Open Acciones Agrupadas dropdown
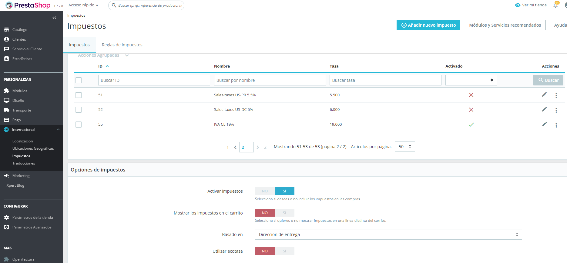Viewport: 567px width, 263px height. (x=104, y=56)
